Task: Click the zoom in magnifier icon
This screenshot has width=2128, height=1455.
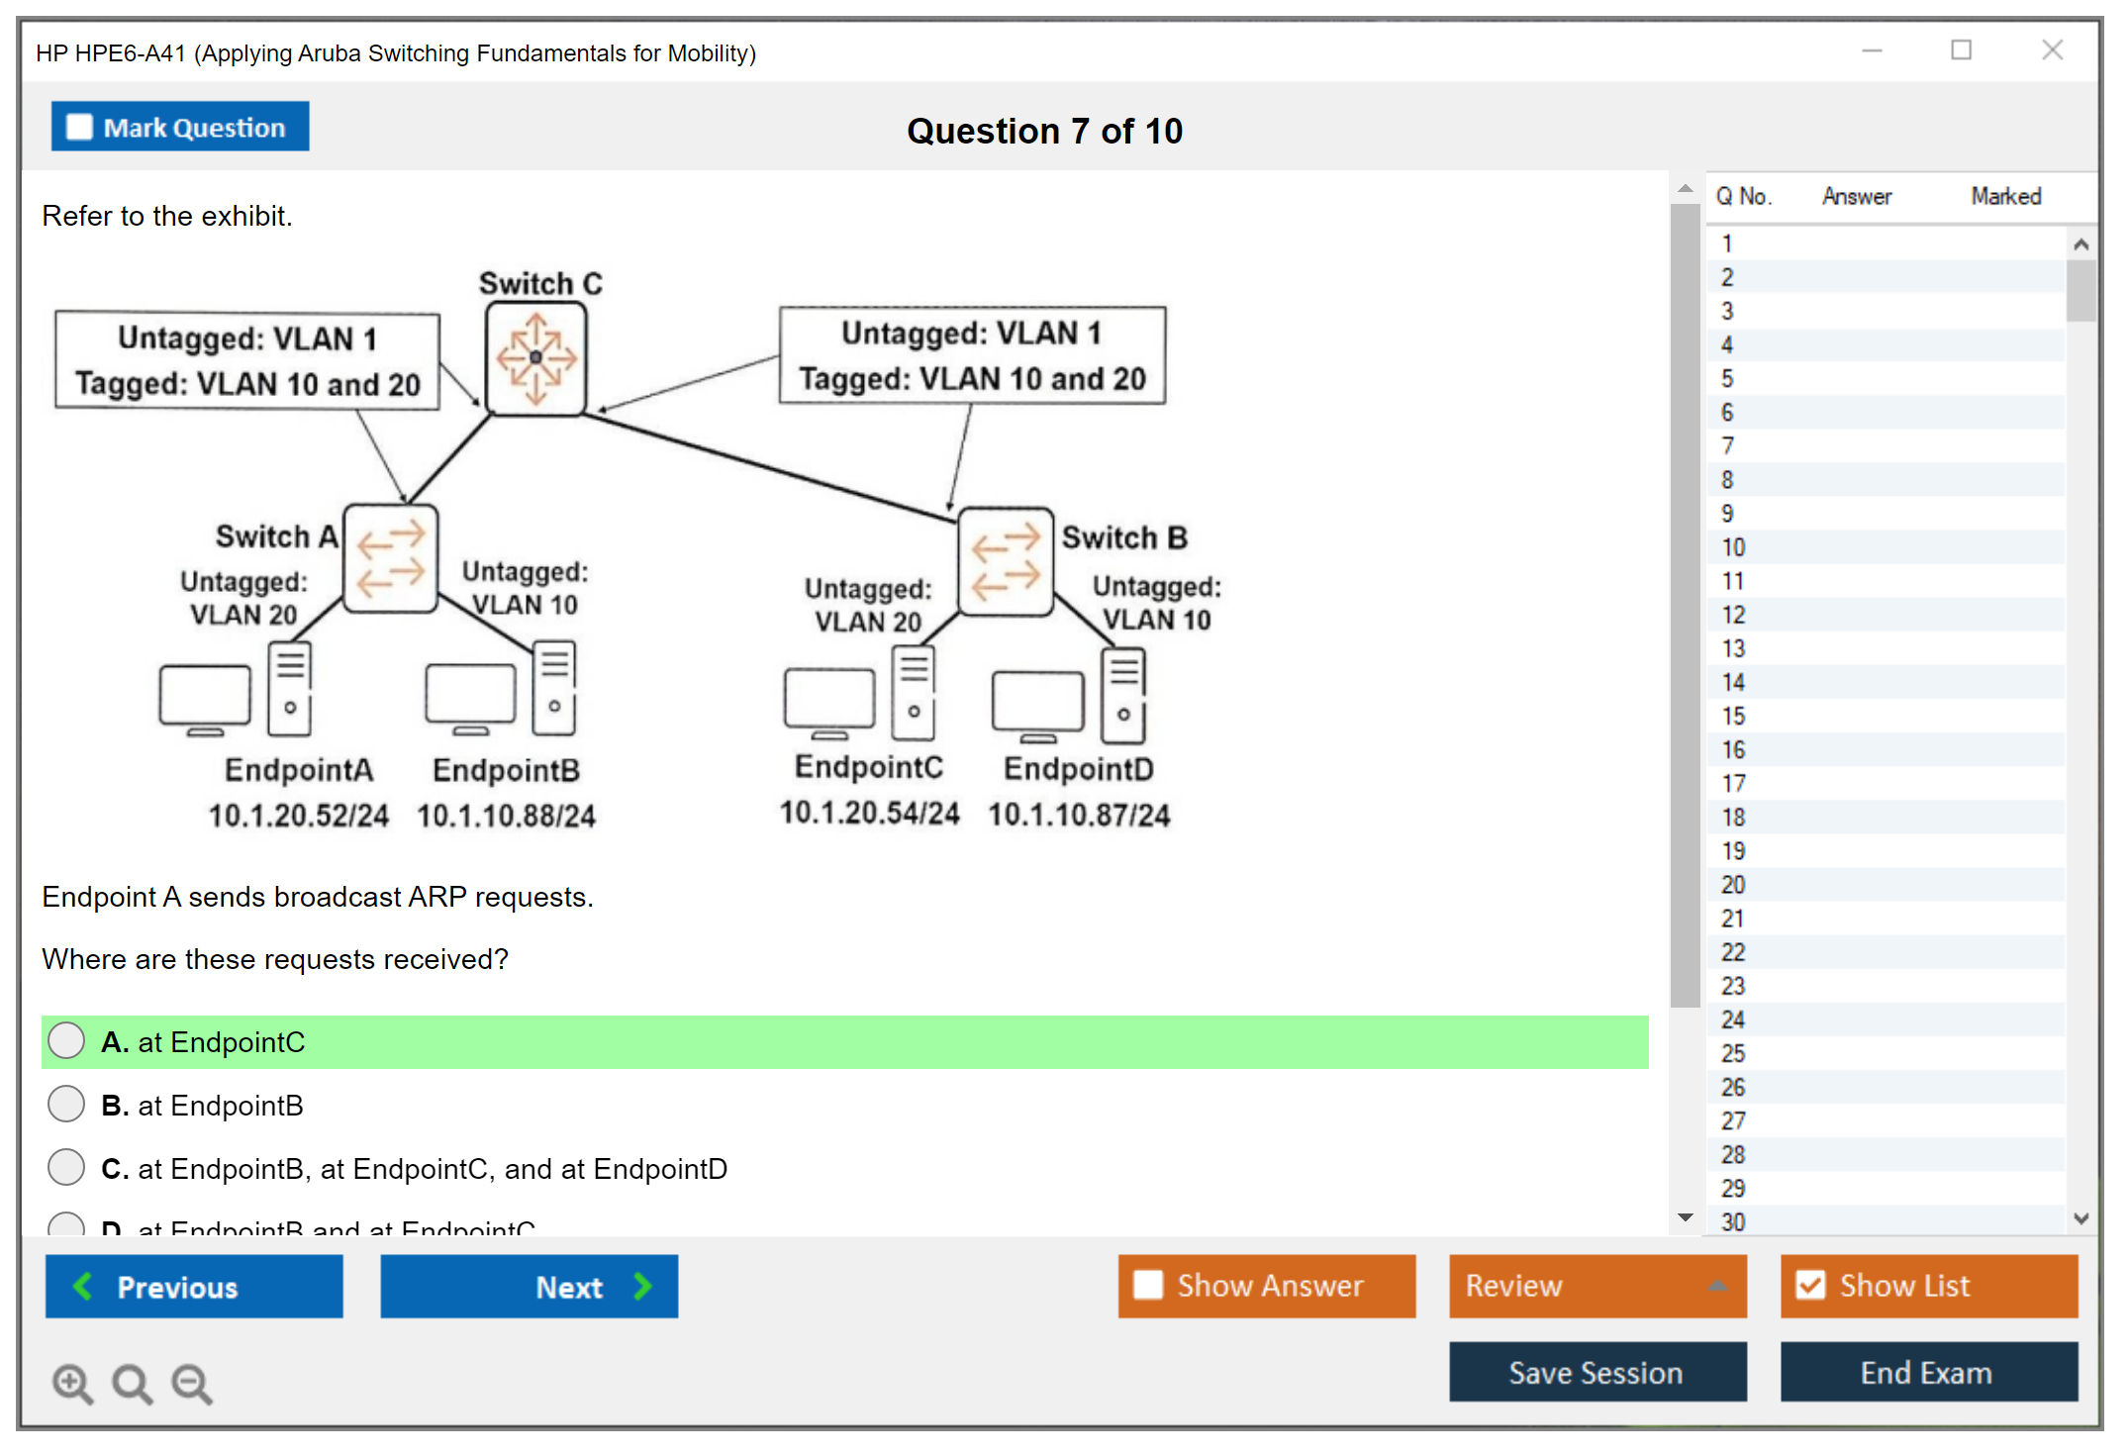Action: point(72,1383)
